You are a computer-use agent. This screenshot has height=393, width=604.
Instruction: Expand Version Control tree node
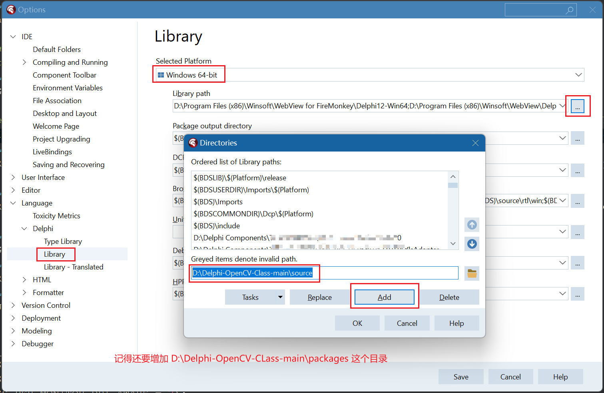click(x=13, y=305)
